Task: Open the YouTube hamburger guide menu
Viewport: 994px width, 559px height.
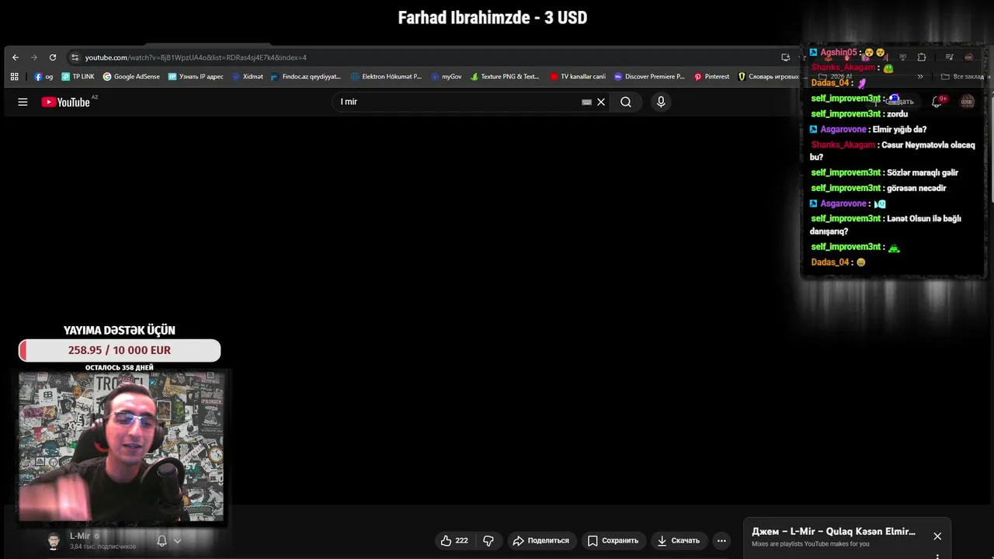Action: coord(23,102)
